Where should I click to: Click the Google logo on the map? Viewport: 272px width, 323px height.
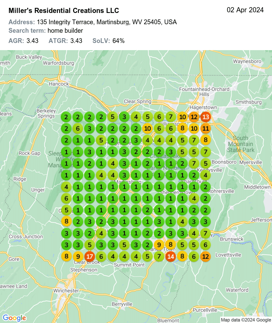14,318
